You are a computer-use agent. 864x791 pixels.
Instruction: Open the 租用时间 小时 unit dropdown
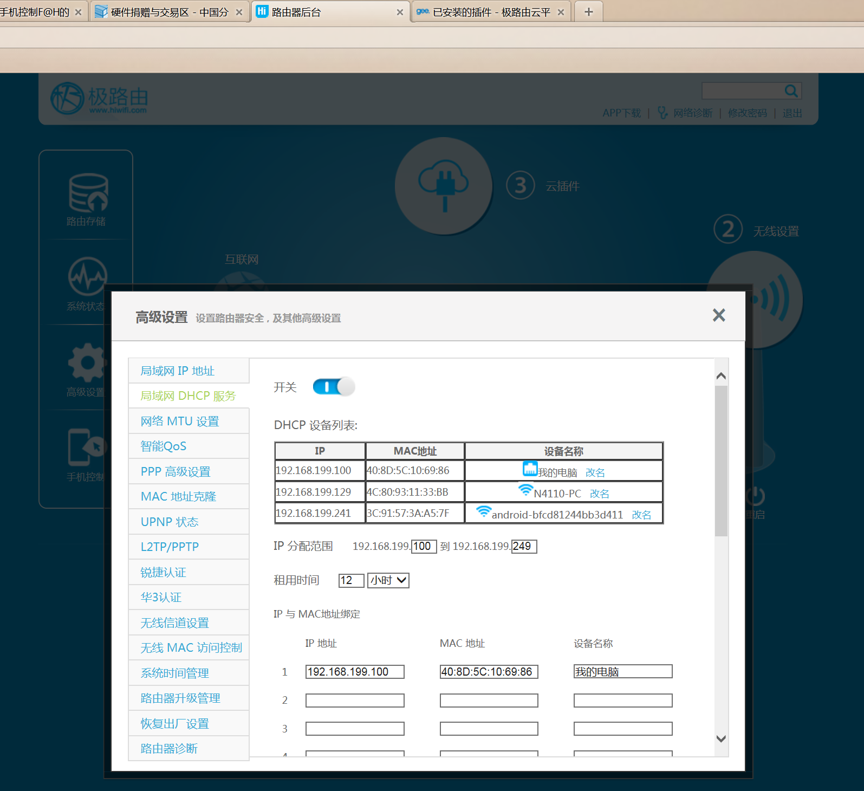coord(388,580)
